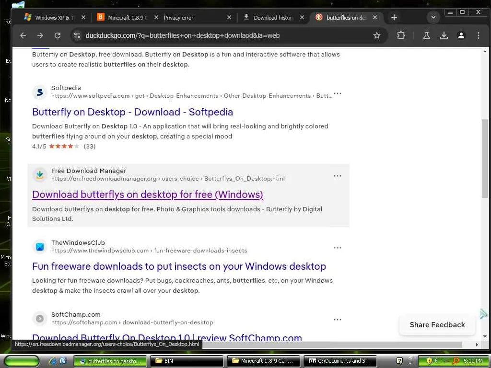Click freedownloadmanager.org URL breadcrumb
Viewport: 491px width, 368px height.
[x=168, y=179]
